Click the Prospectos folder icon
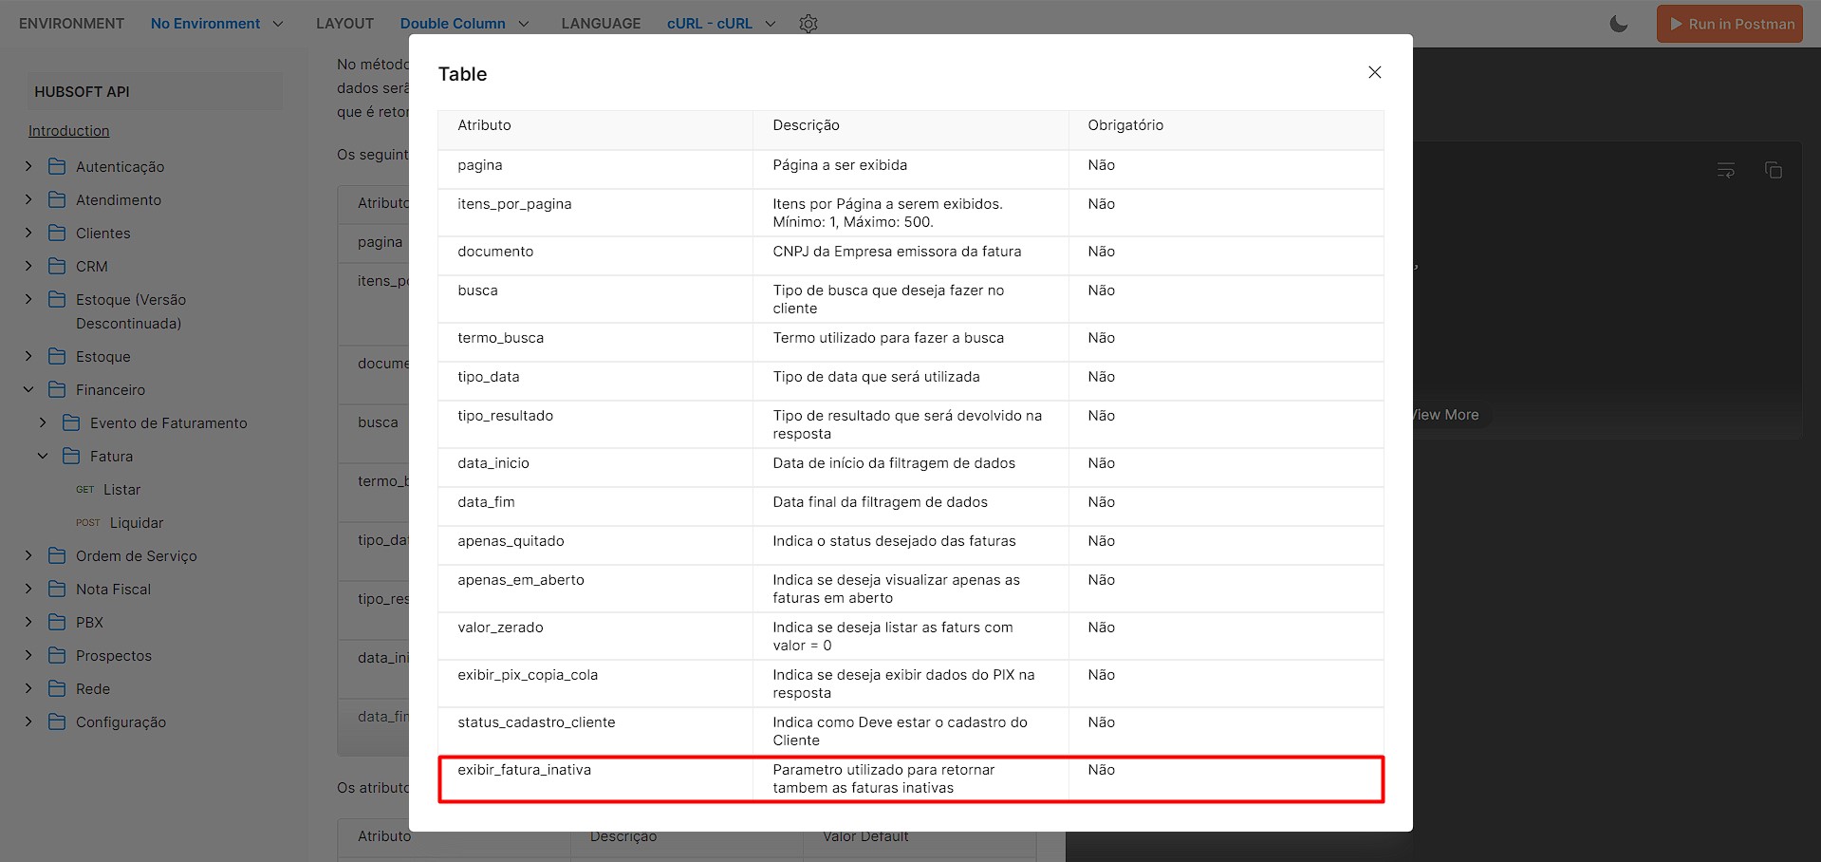This screenshot has height=862, width=1821. pos(57,655)
